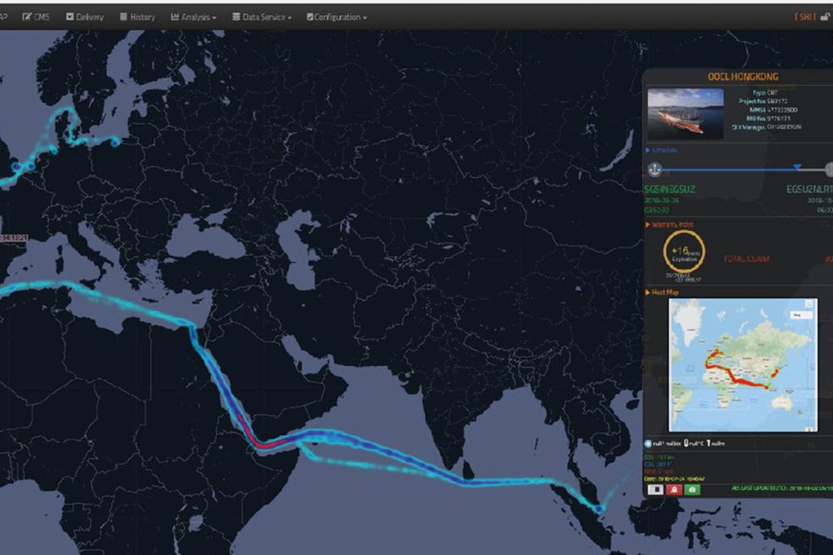Open the Configuration dropdown menu
Image resolution: width=833 pixels, height=555 pixels.
click(x=337, y=17)
